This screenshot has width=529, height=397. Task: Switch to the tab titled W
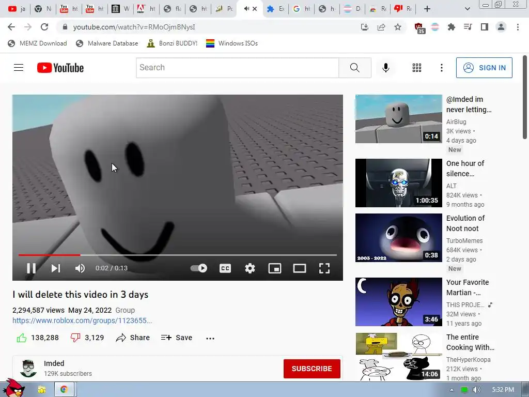pyautogui.click(x=120, y=9)
